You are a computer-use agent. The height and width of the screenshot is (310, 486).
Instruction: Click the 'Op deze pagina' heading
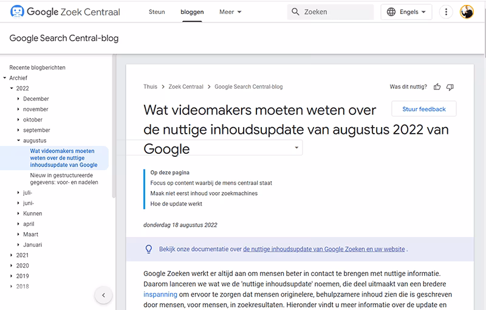(x=170, y=173)
